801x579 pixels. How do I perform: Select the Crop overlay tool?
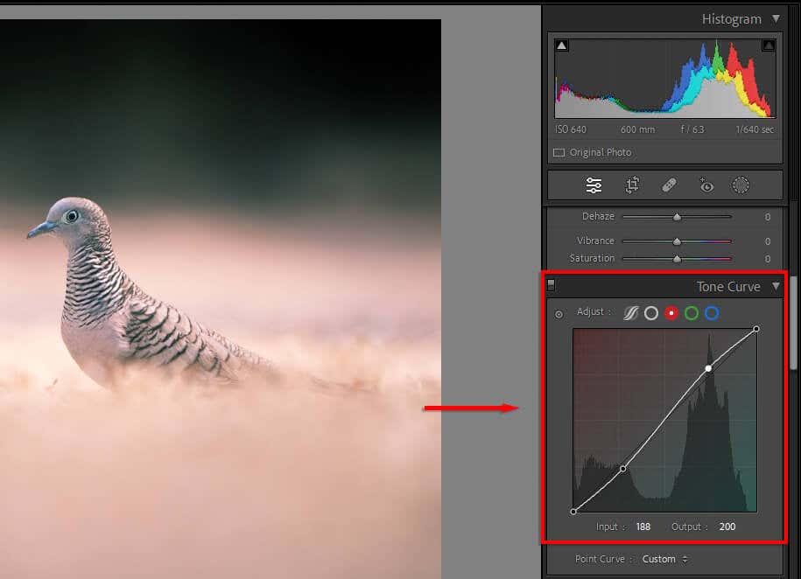coord(632,185)
